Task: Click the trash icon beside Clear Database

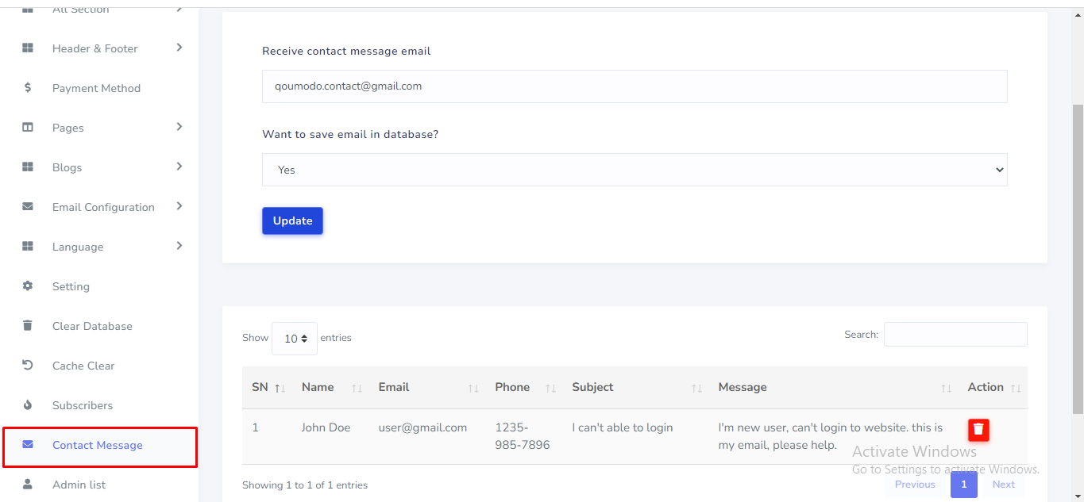Action: click(x=28, y=326)
